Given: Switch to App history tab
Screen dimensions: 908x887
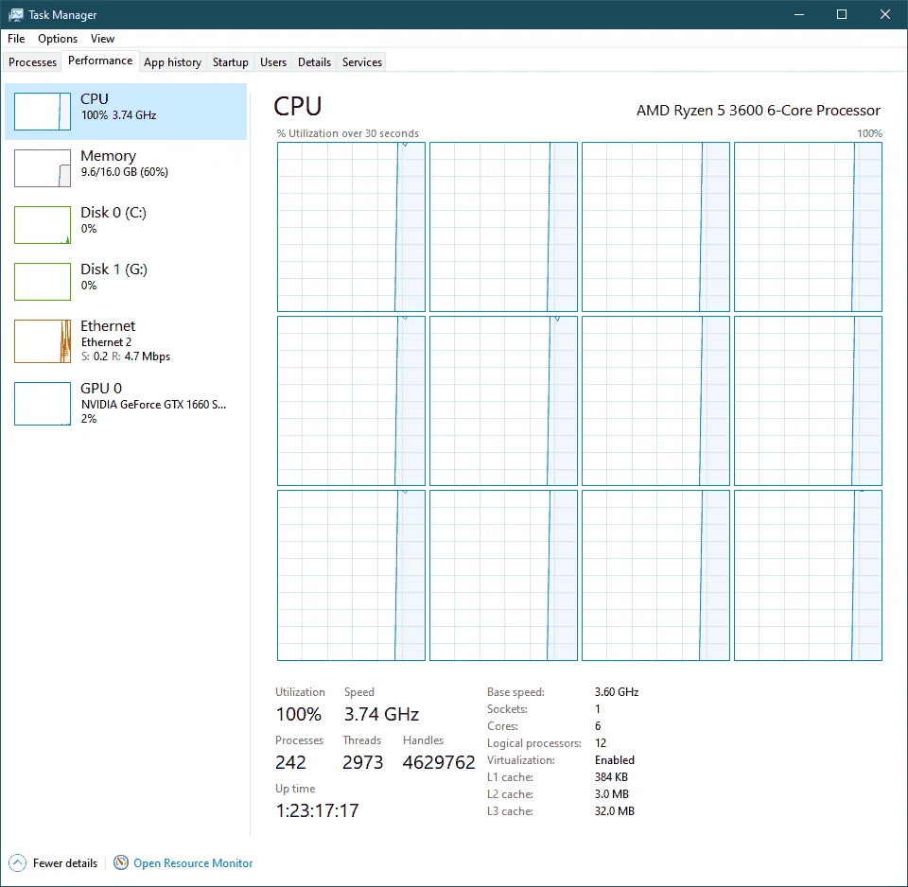Looking at the screenshot, I should point(172,62).
